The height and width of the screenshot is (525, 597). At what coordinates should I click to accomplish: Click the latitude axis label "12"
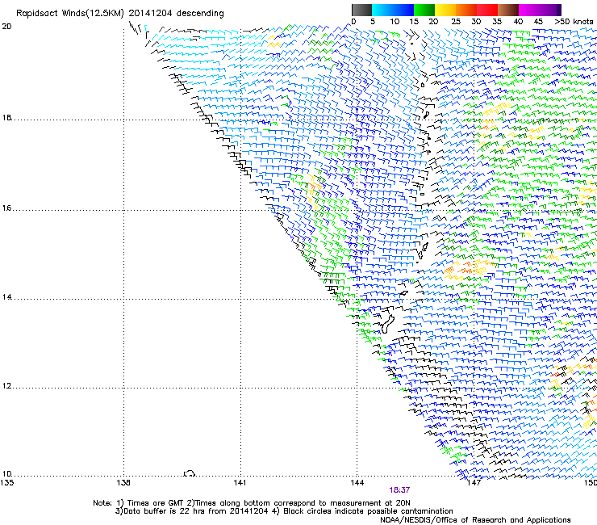pos(6,386)
